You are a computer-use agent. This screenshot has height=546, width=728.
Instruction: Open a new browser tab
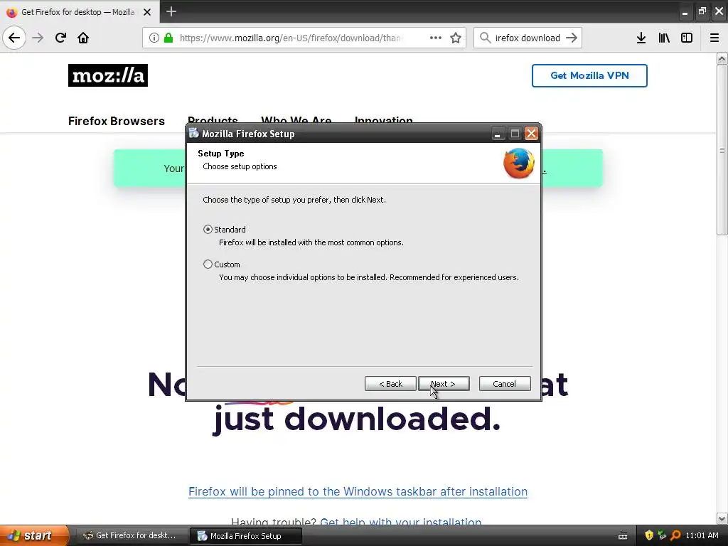(171, 11)
